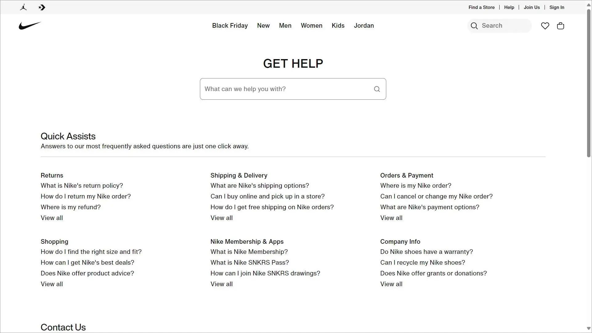View all Orders & Payment questions

[391, 218]
